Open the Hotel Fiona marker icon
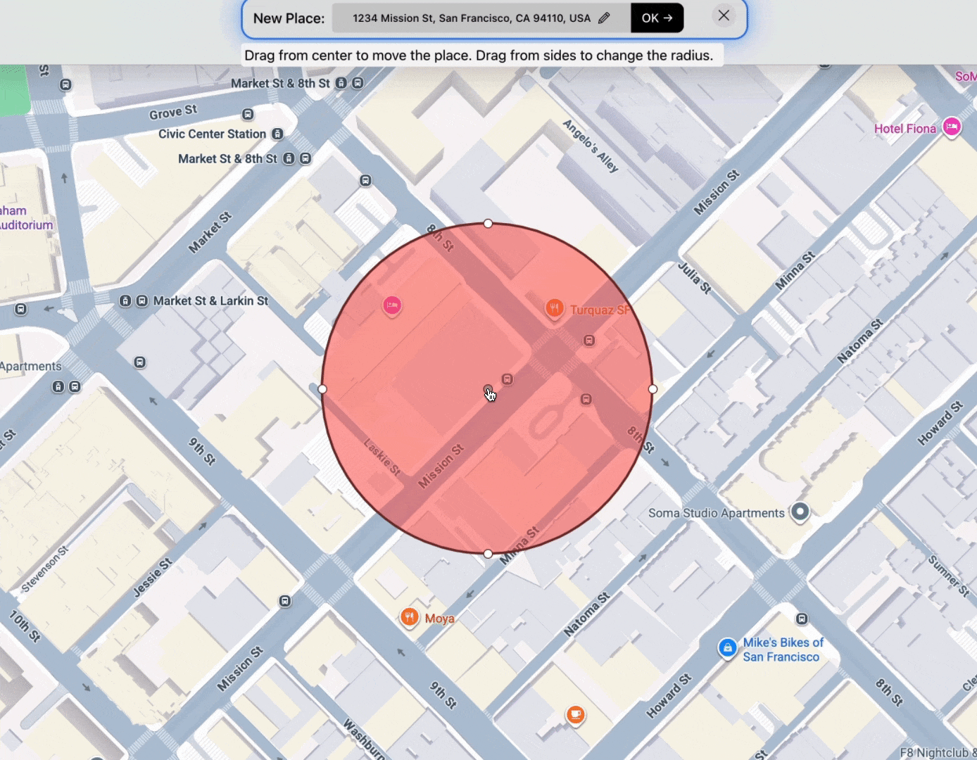Image resolution: width=977 pixels, height=760 pixels. [x=952, y=127]
